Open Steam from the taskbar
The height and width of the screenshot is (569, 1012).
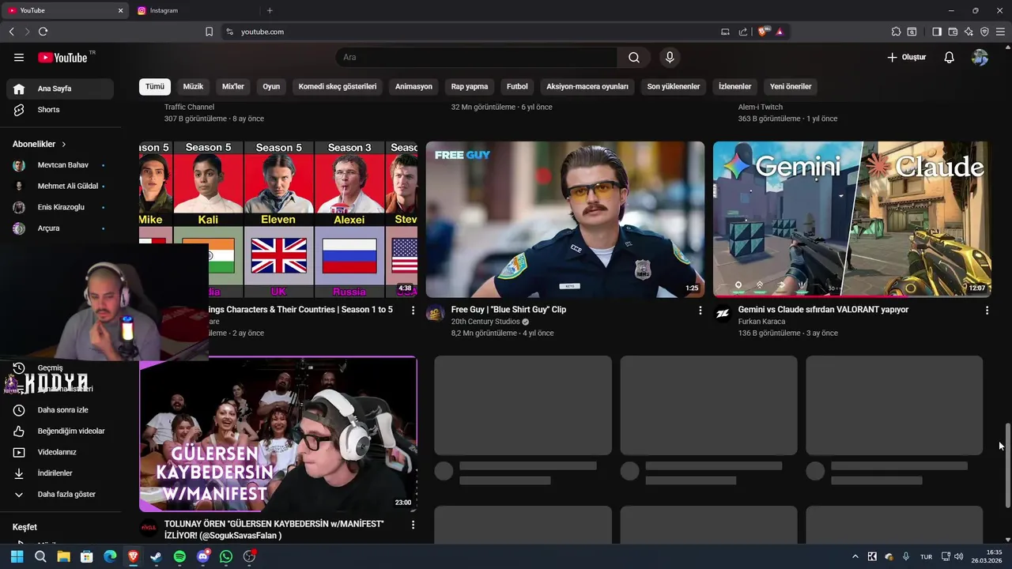click(157, 556)
